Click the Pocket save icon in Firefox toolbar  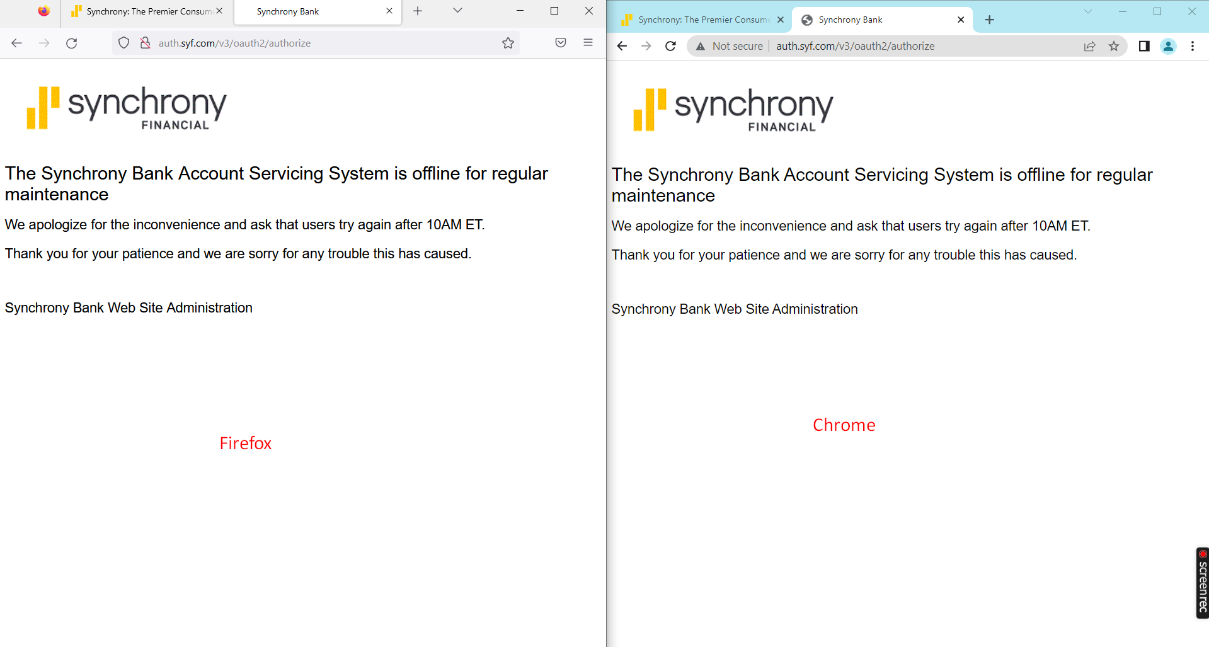coord(560,42)
